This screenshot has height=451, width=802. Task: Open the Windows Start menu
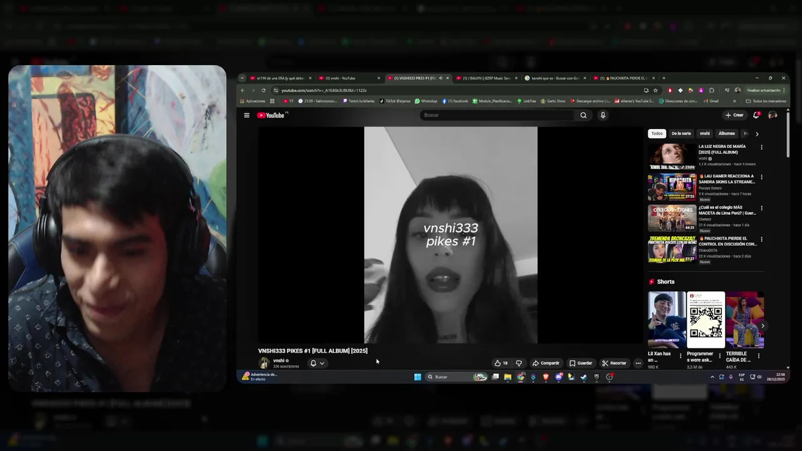tap(417, 377)
